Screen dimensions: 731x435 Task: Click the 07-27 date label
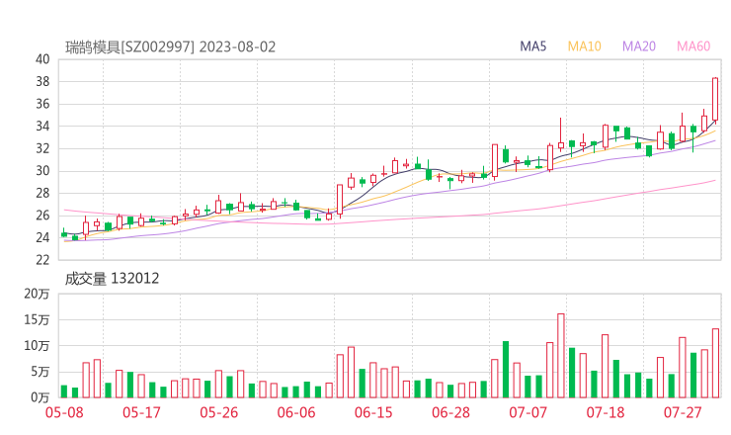[x=683, y=412]
